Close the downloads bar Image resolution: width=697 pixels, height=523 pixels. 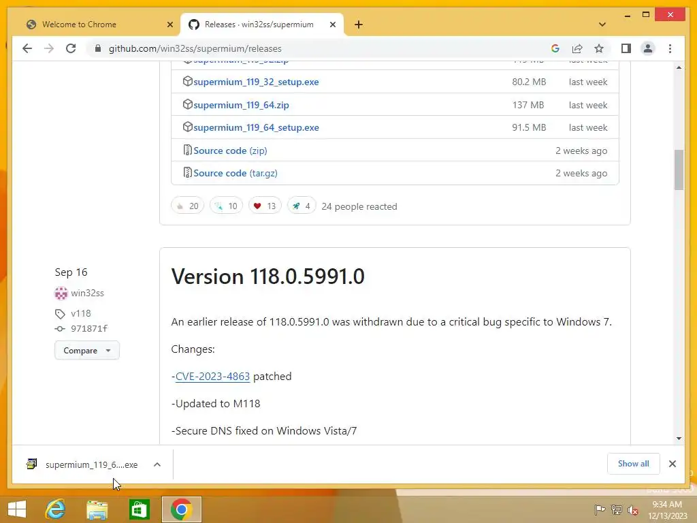click(672, 464)
